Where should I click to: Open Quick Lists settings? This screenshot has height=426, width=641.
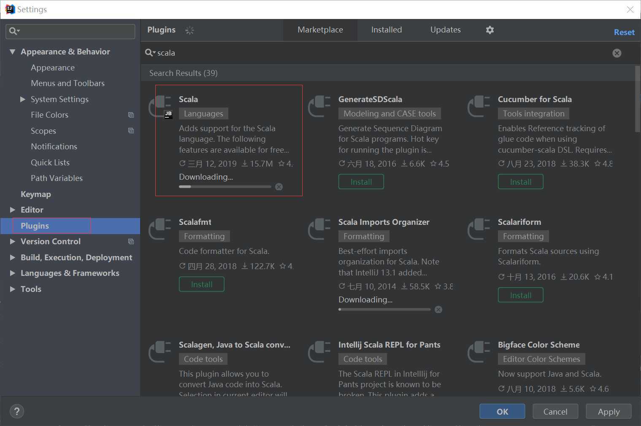point(50,162)
